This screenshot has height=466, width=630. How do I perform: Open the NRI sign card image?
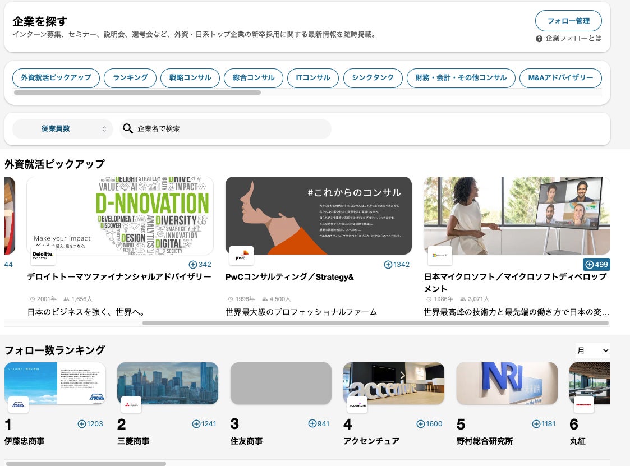tap(507, 383)
